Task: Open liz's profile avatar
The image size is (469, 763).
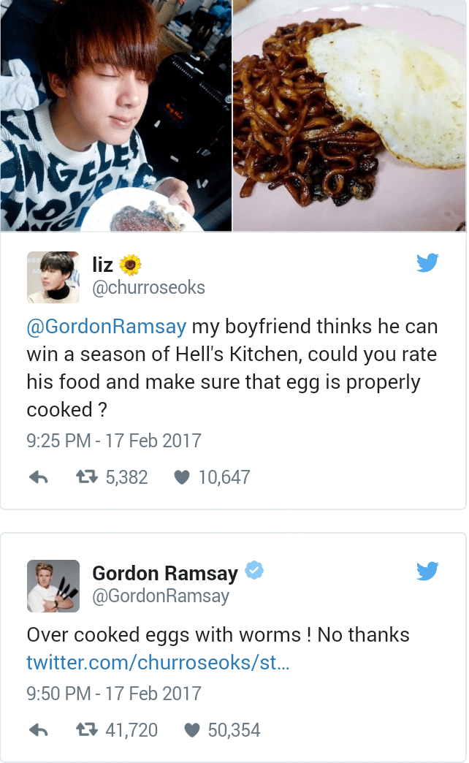Action: [53, 278]
